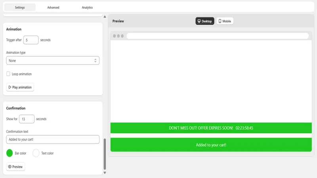Click the settings panel scrollbar thumb
This screenshot has height=178, width=317.
click(105, 154)
